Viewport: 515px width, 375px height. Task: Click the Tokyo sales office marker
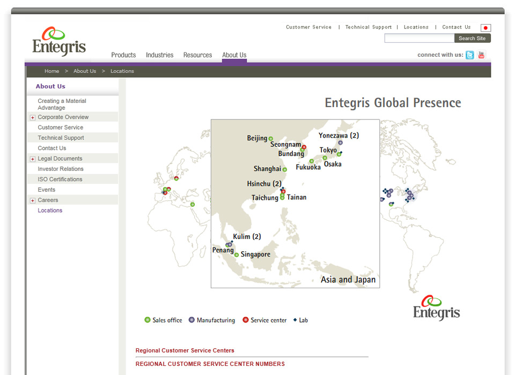tap(339, 154)
